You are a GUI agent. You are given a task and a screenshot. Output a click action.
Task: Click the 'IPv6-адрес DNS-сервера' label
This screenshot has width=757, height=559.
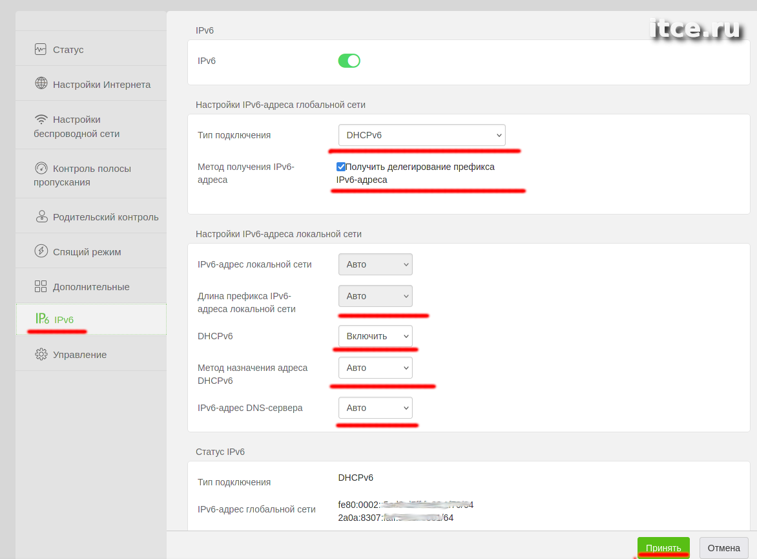pyautogui.click(x=250, y=408)
